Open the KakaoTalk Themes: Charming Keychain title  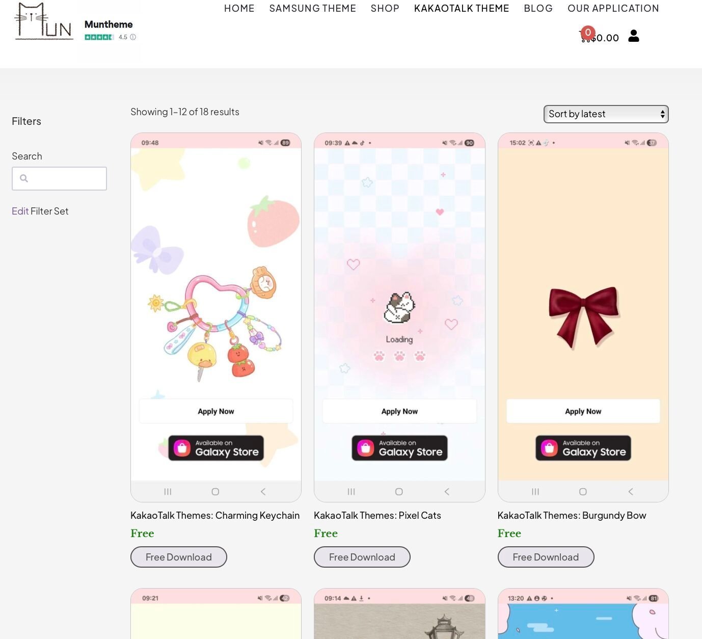click(215, 515)
